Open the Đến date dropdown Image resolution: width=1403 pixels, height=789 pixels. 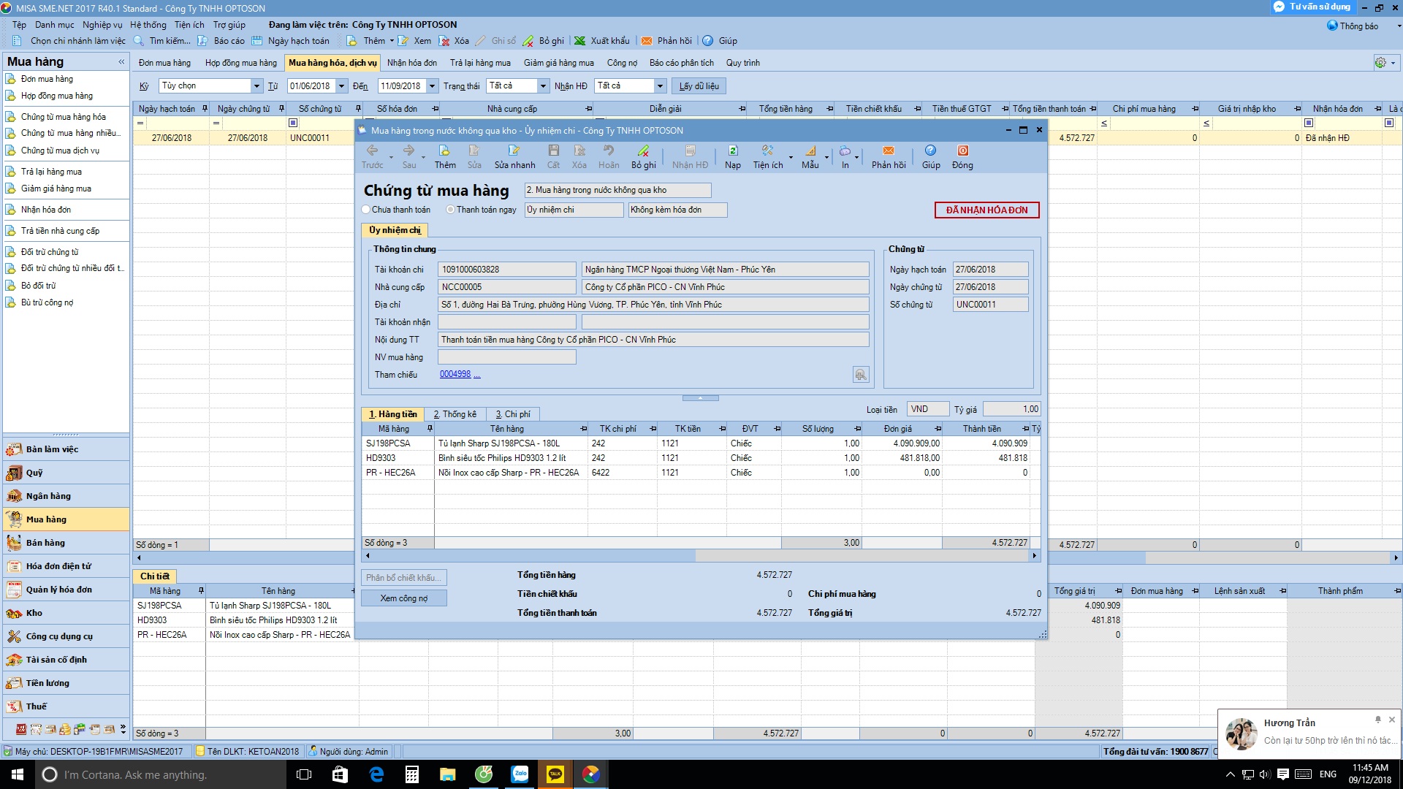432,86
